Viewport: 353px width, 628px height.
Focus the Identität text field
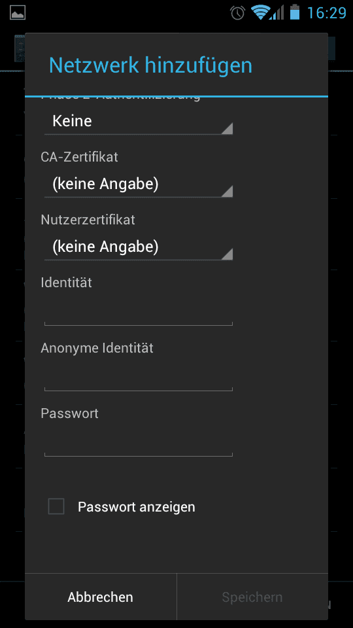pyautogui.click(x=139, y=311)
